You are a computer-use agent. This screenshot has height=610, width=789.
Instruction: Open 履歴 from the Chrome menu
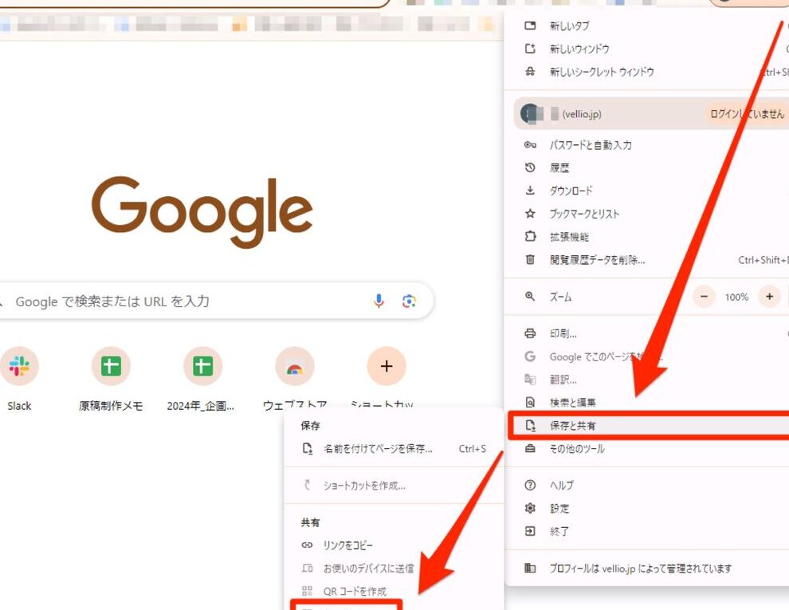click(x=560, y=167)
